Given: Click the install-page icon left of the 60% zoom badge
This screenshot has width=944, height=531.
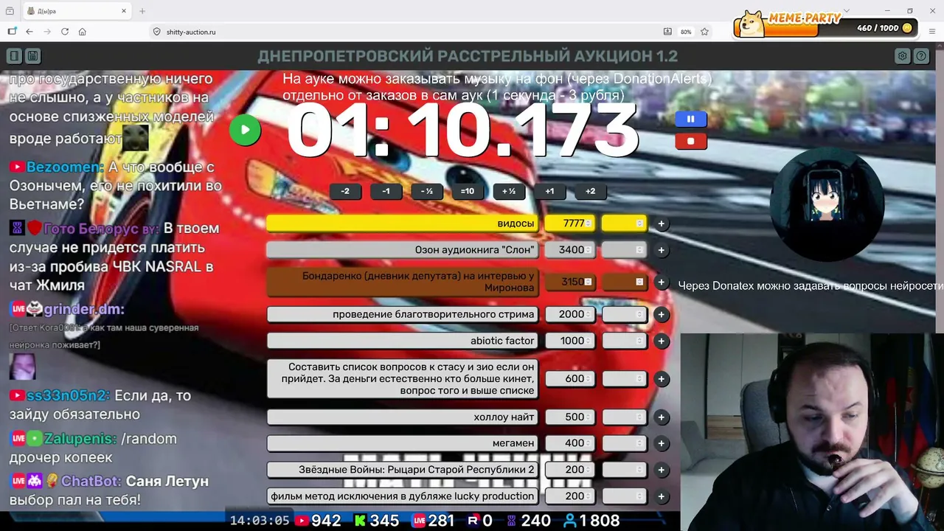Looking at the screenshot, I should tap(667, 32).
